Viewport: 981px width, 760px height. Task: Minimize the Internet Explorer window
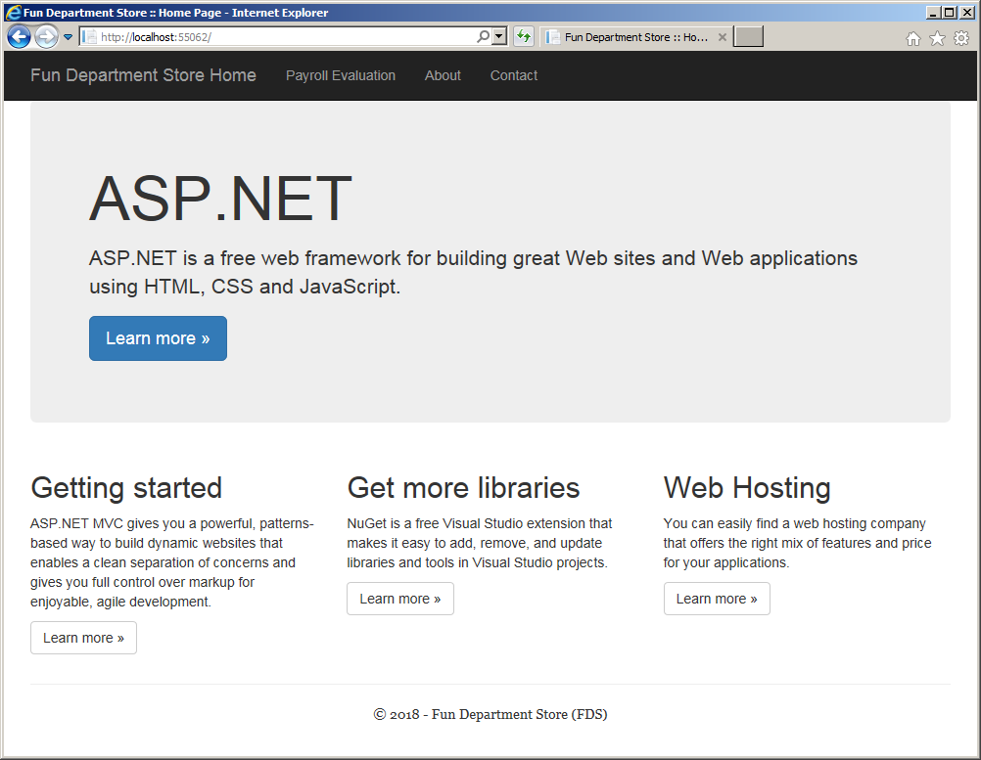(933, 13)
